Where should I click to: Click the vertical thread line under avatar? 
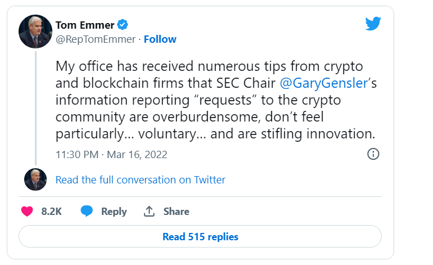click(x=35, y=107)
